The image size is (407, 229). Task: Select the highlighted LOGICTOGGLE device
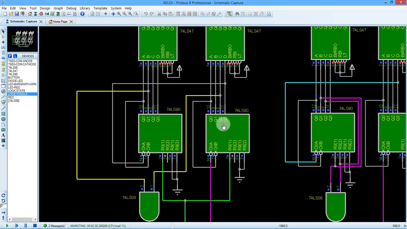coord(22,94)
